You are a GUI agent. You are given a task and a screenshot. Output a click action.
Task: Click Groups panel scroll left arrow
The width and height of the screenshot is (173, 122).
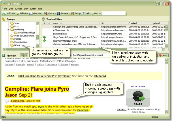[4, 49]
